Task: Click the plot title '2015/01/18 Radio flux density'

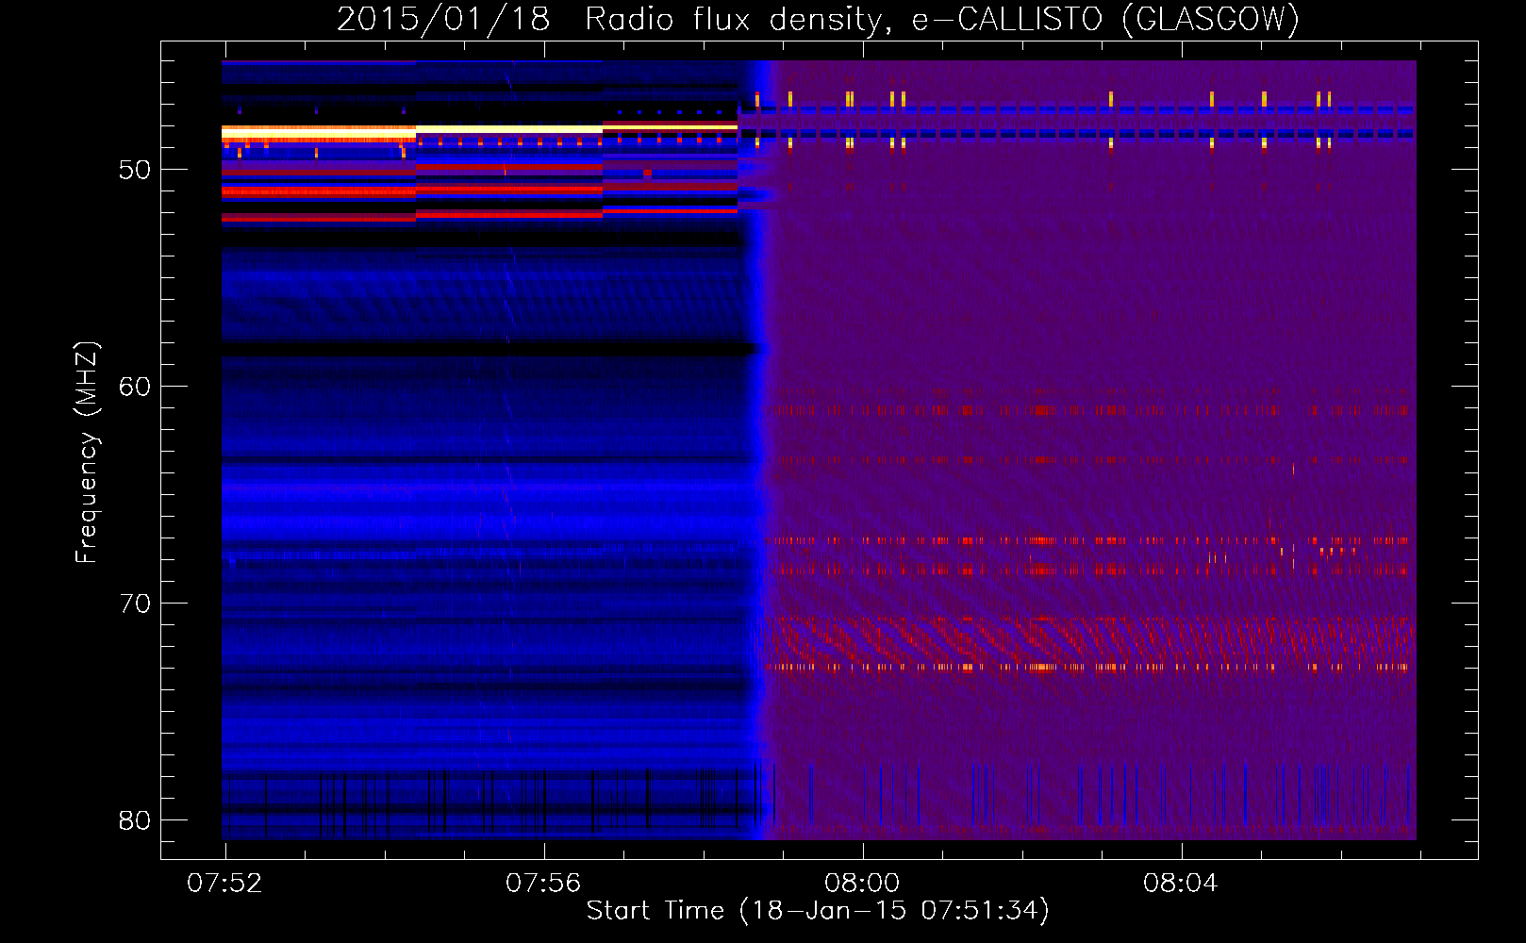Action: pos(818,19)
